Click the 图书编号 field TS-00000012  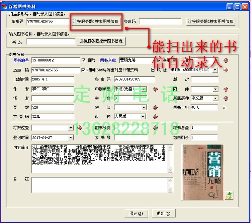coord(56,60)
